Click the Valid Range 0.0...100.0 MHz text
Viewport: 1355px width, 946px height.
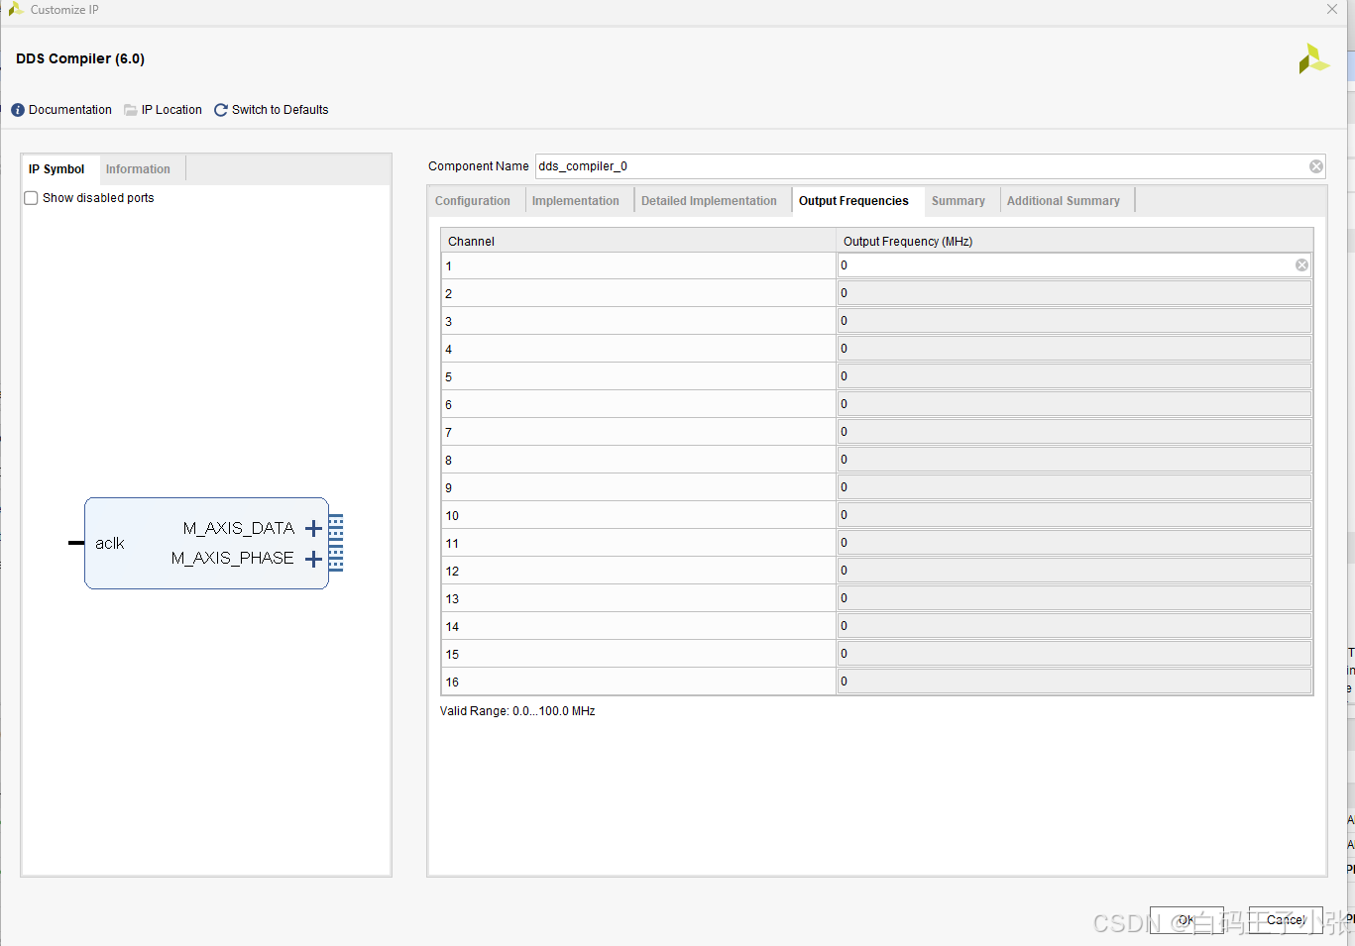517,711
